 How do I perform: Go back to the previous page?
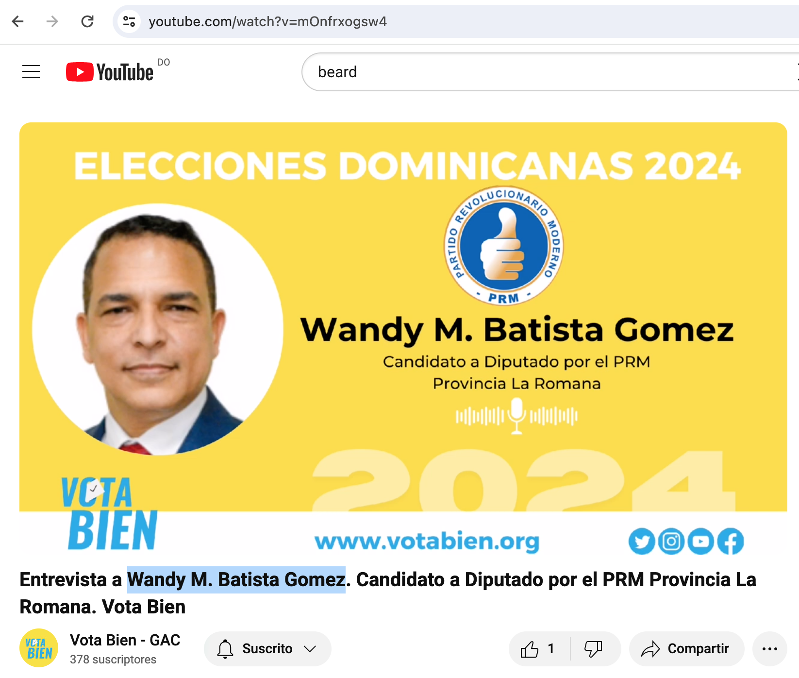tap(18, 21)
